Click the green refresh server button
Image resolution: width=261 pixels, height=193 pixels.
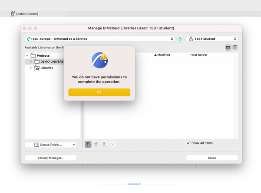(x=179, y=39)
